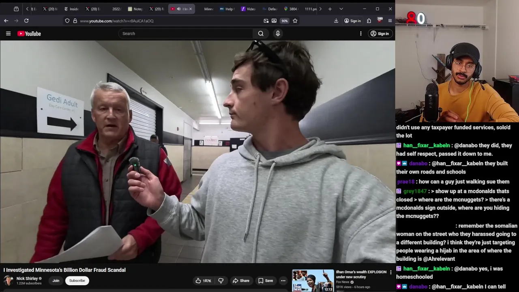519x292 pixels.
Task: Click chat username prae18
Action: point(405,182)
